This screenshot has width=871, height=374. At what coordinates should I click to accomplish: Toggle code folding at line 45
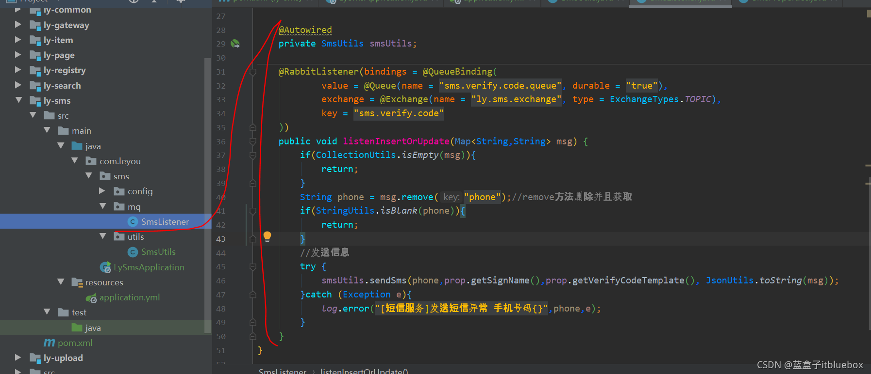pos(253,266)
